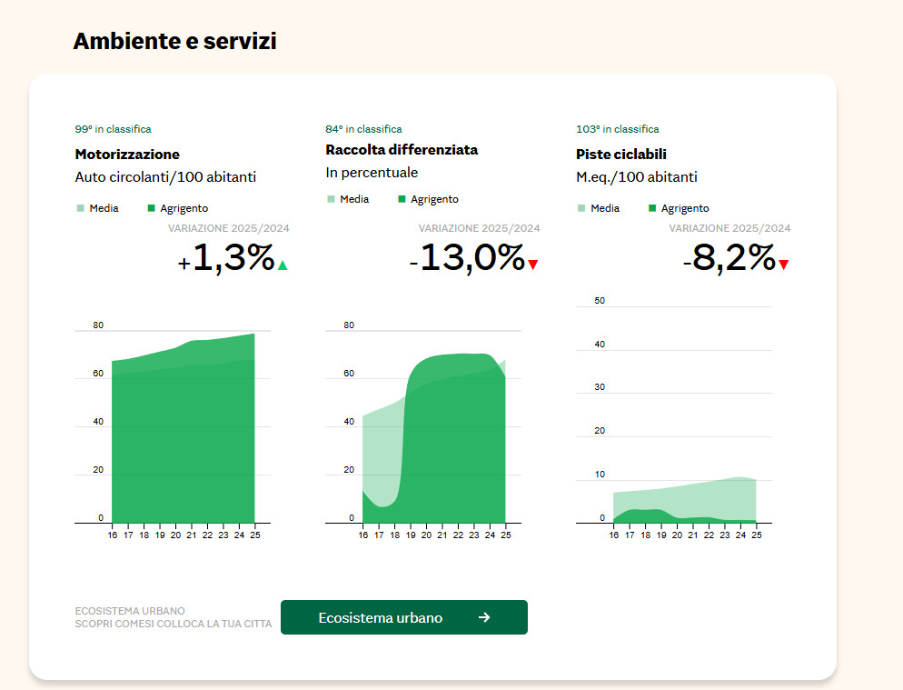The width and height of the screenshot is (903, 690).
Task: Click the Ambiente e servizi section title
Action: pyautogui.click(x=174, y=41)
